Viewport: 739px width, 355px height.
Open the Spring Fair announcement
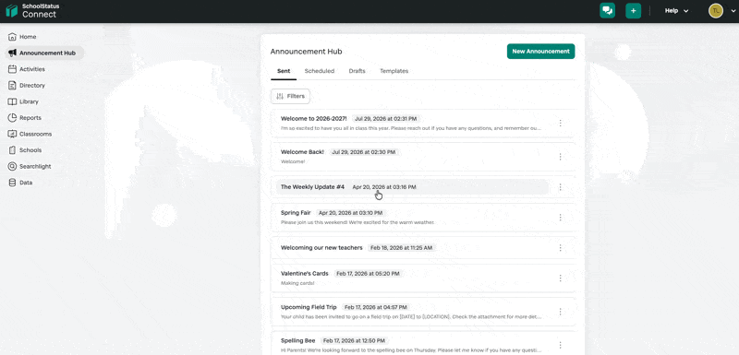(x=423, y=218)
